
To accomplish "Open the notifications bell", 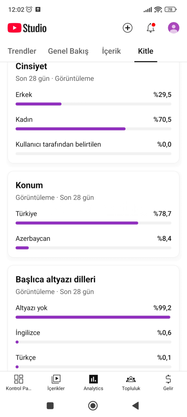I will coord(151,28).
